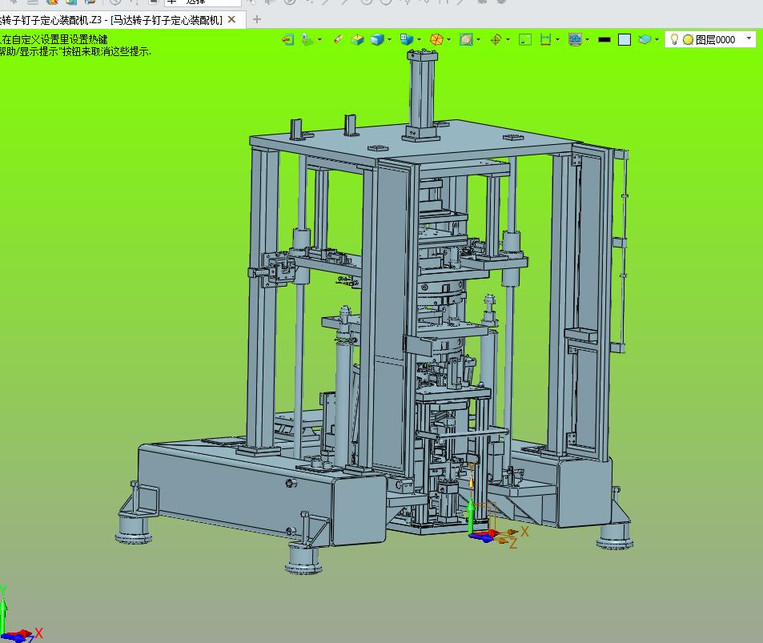763x643 pixels.
Task: Click the orange sectioned sphere icon
Action: 436,39
